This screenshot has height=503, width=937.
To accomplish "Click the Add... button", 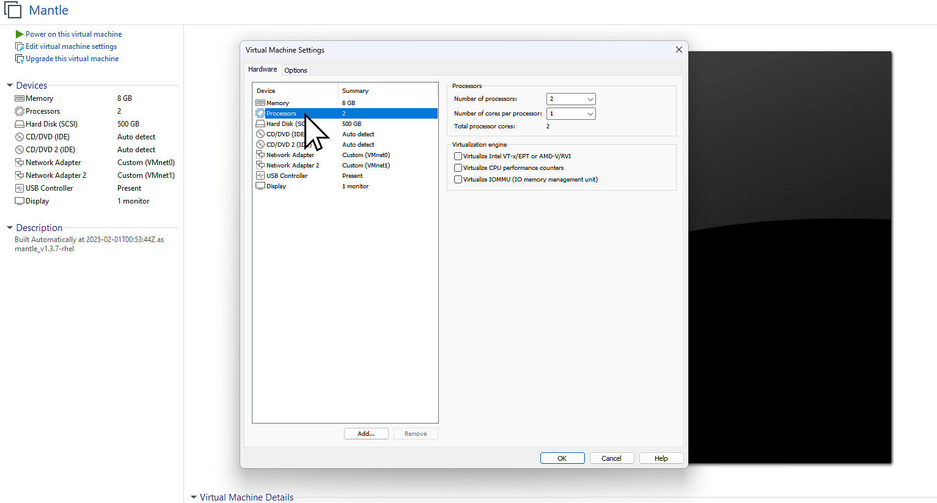I will (x=366, y=433).
